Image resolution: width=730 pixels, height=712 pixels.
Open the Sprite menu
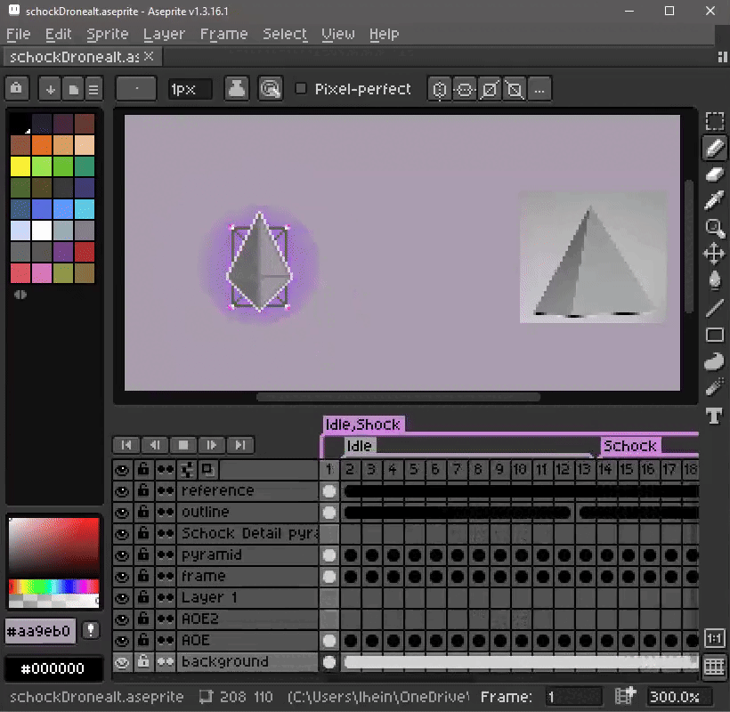[108, 34]
